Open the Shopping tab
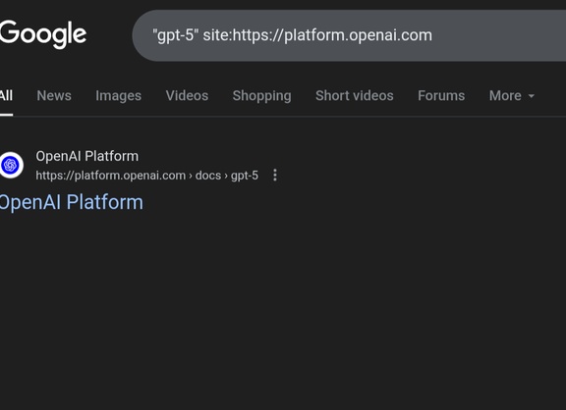Viewport: 566px width, 410px height. coord(261,96)
